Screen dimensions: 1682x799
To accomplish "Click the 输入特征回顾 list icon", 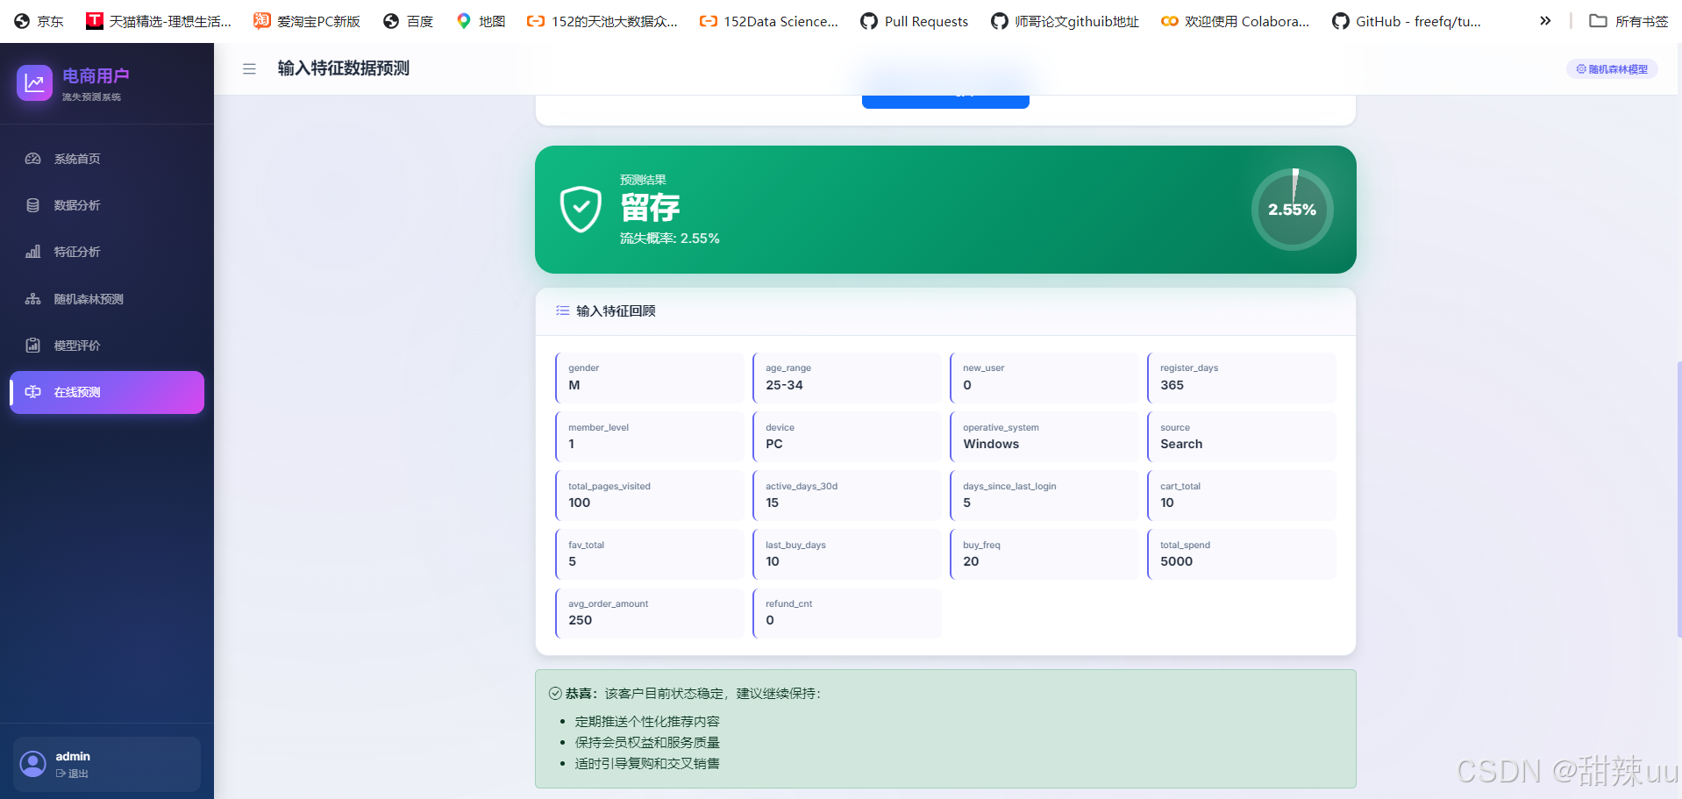I will pyautogui.click(x=562, y=310).
